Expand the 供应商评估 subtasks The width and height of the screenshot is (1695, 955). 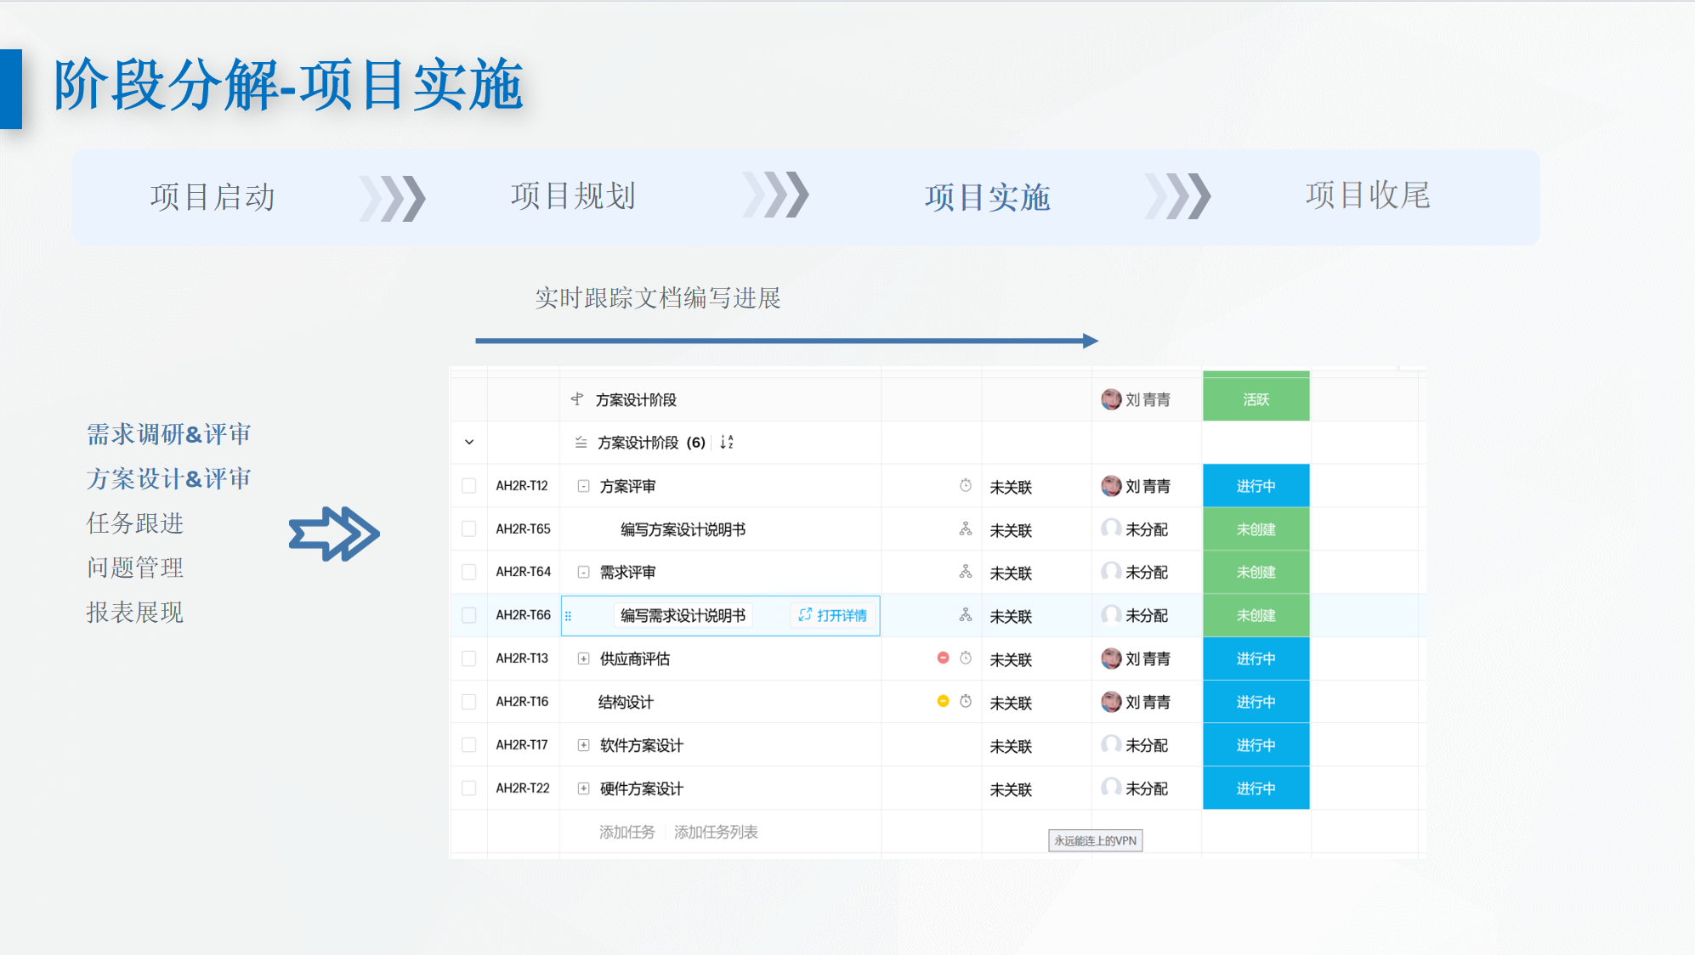(x=583, y=658)
